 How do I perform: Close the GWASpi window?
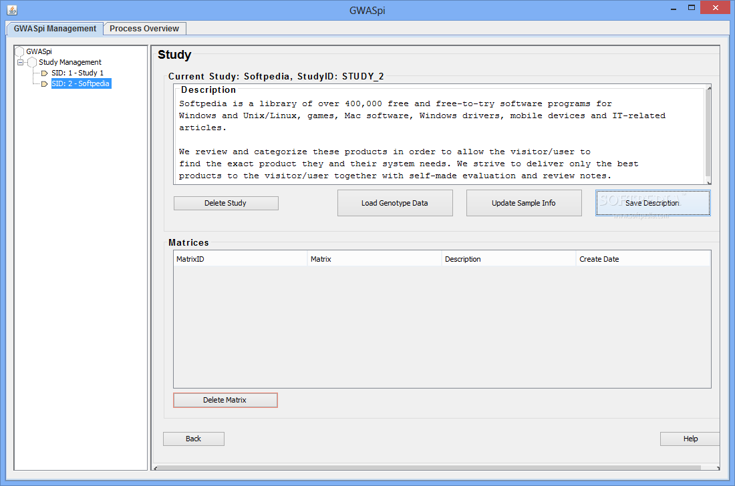pos(716,7)
